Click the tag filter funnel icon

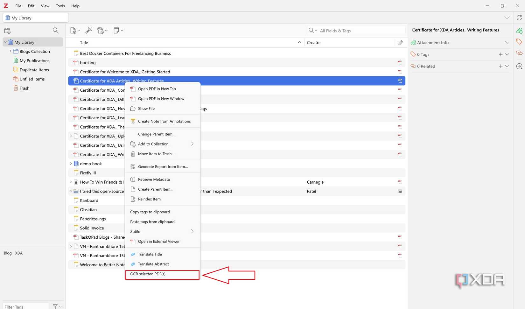point(55,306)
